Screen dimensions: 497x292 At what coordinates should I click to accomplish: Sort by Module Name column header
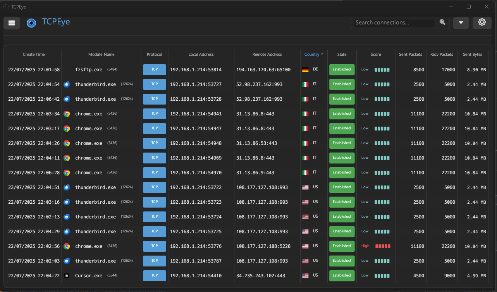click(101, 55)
